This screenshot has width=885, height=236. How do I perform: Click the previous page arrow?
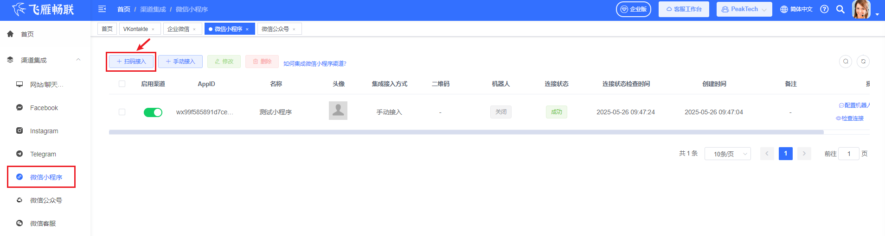point(767,154)
